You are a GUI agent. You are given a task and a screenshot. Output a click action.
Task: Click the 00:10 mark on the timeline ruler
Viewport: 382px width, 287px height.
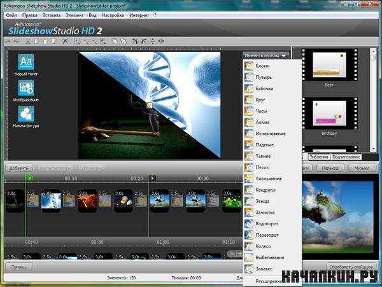pyautogui.click(x=71, y=179)
